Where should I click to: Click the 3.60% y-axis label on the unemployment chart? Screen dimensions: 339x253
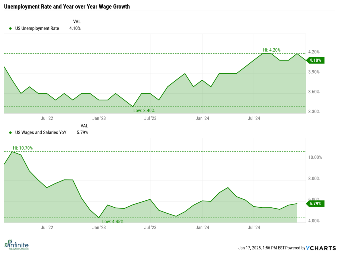coord(315,92)
